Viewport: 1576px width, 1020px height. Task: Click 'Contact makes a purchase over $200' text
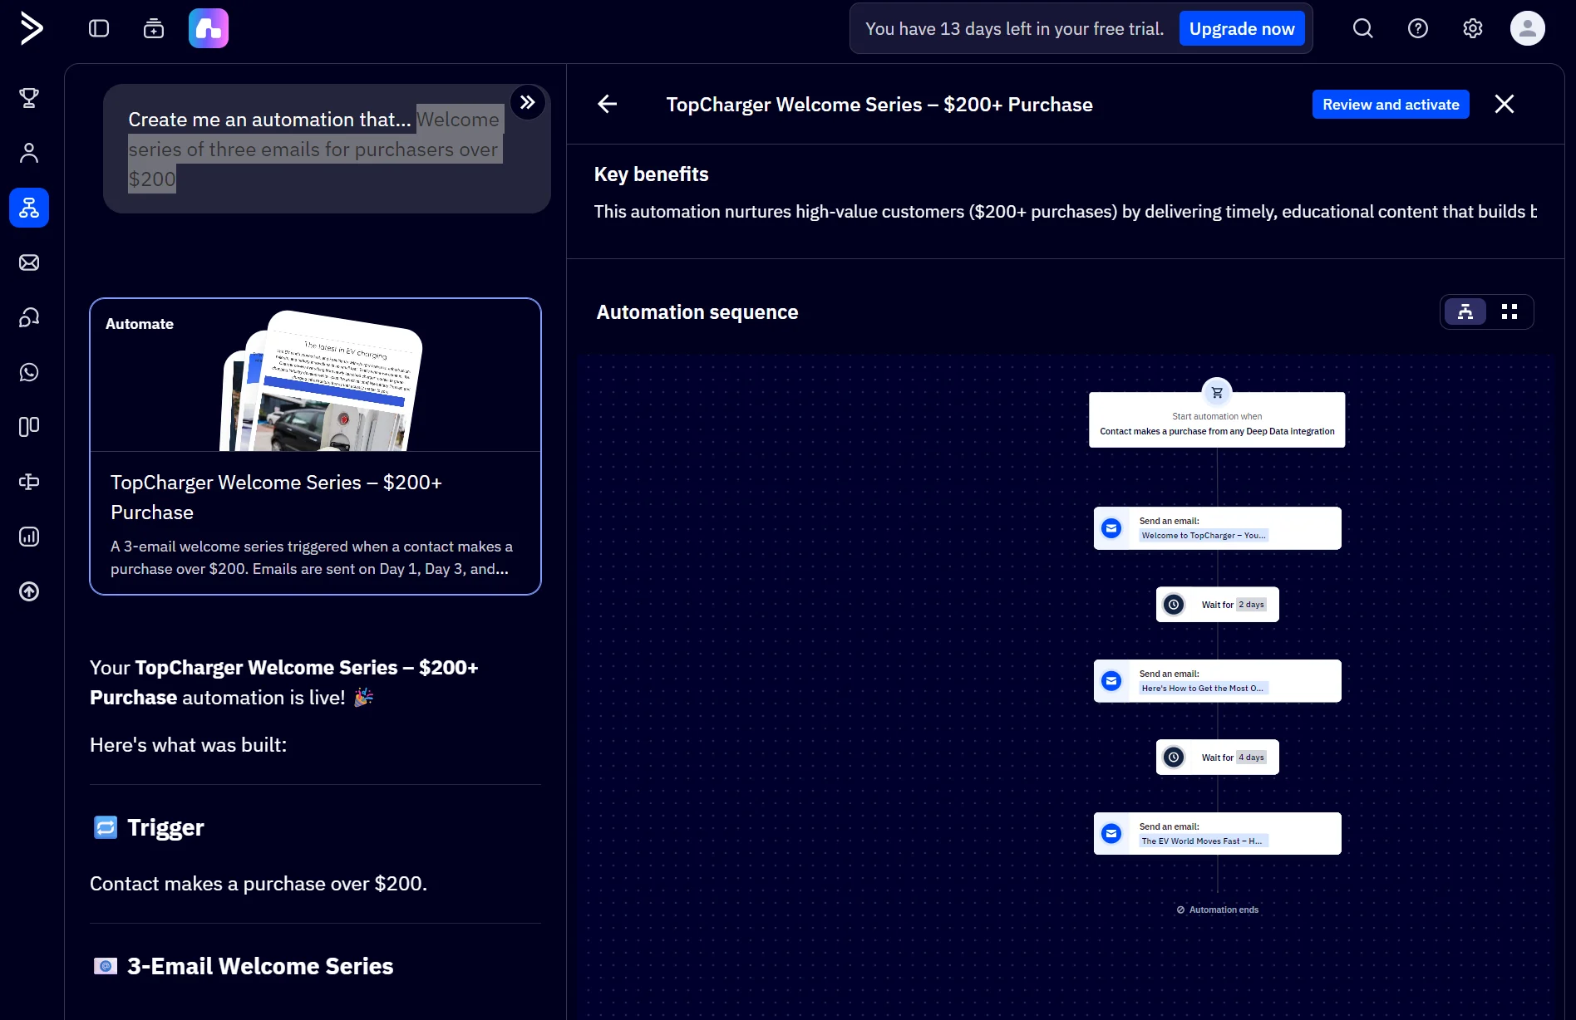point(259,884)
